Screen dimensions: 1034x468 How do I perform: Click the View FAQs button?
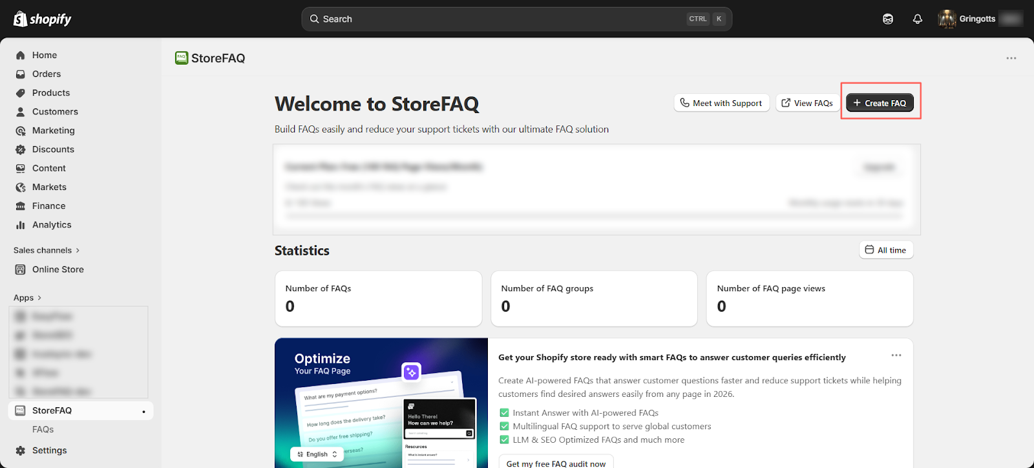(x=807, y=103)
